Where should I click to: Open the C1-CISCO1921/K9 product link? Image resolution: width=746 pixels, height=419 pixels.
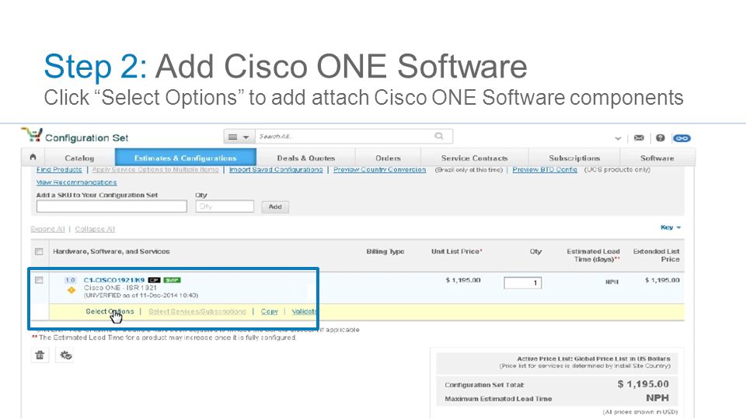114,280
